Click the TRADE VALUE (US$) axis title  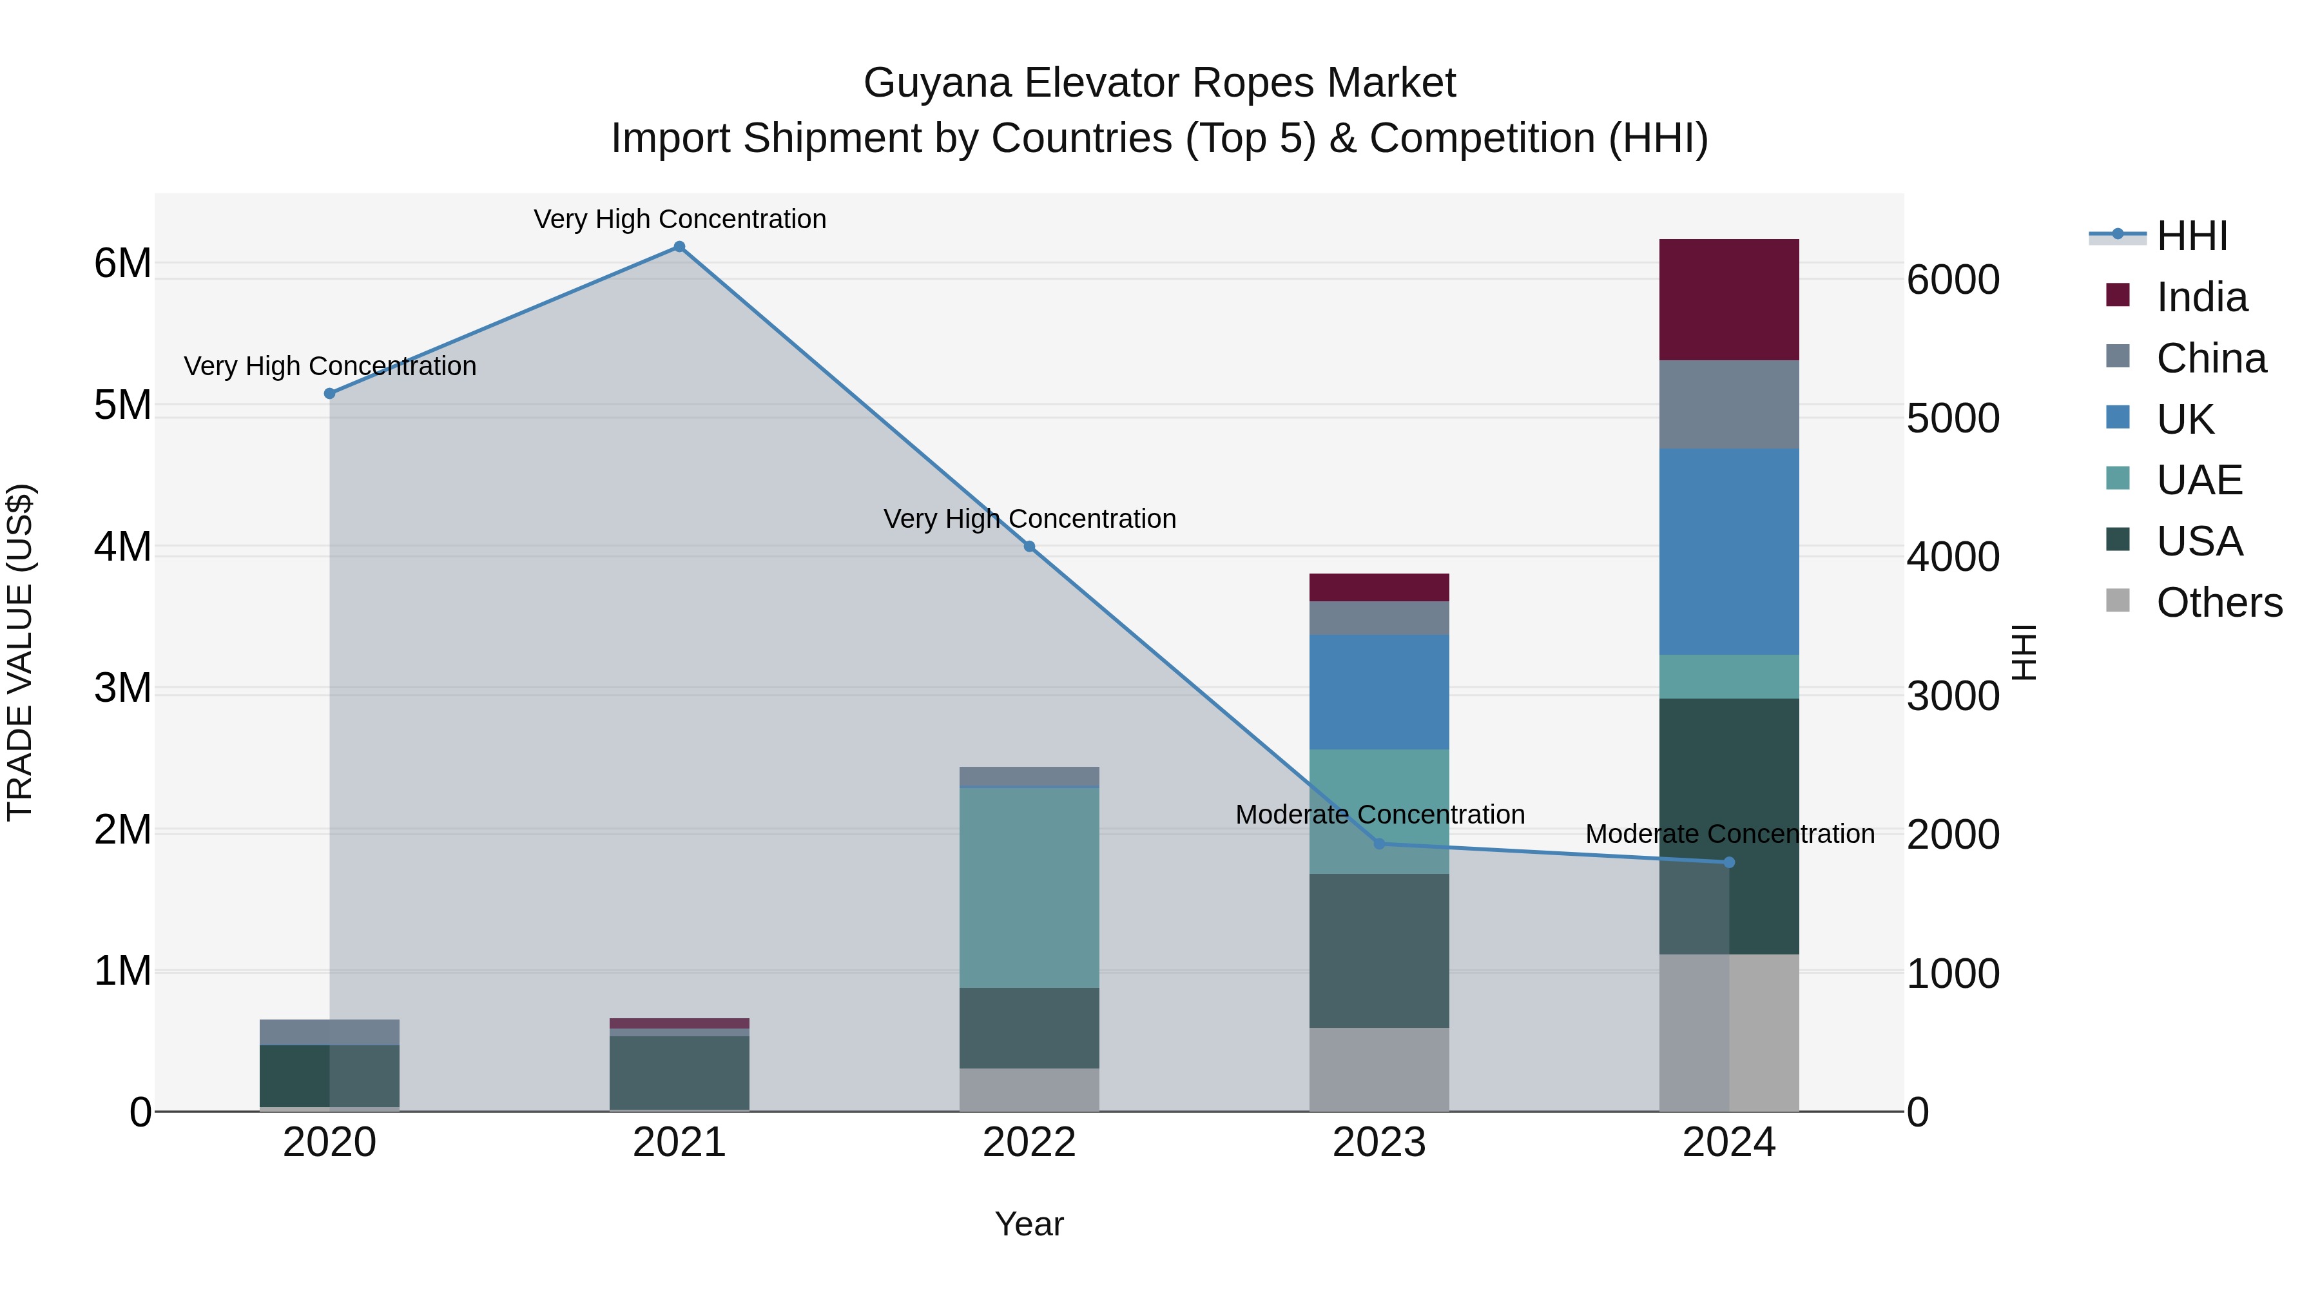coord(20,652)
